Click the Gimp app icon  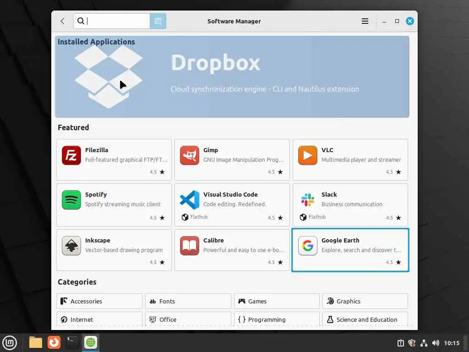[189, 155]
